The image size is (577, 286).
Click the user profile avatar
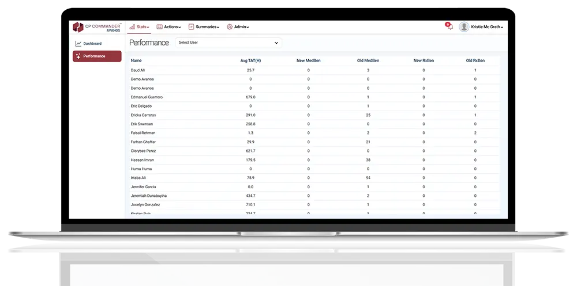tap(464, 27)
